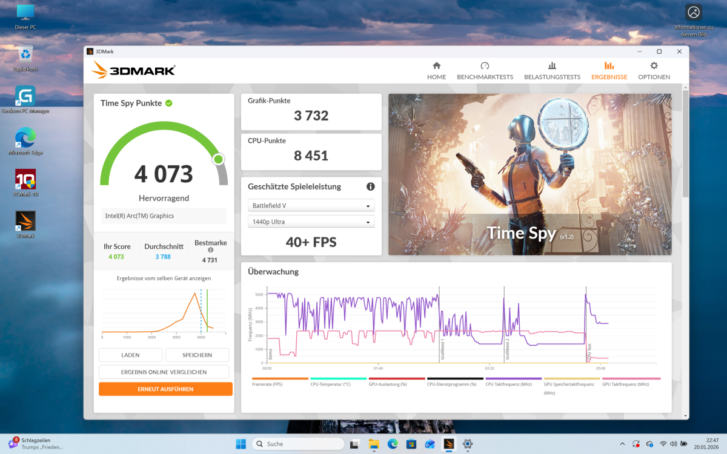Click ERGEBNIS ONLINE VERGLEICHEN
Image resolution: width=727 pixels, height=454 pixels.
click(x=164, y=372)
